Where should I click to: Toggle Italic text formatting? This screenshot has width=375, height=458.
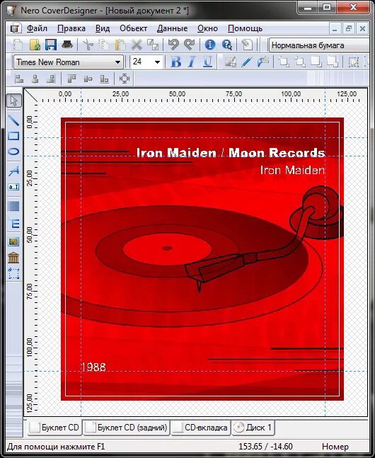[192, 62]
